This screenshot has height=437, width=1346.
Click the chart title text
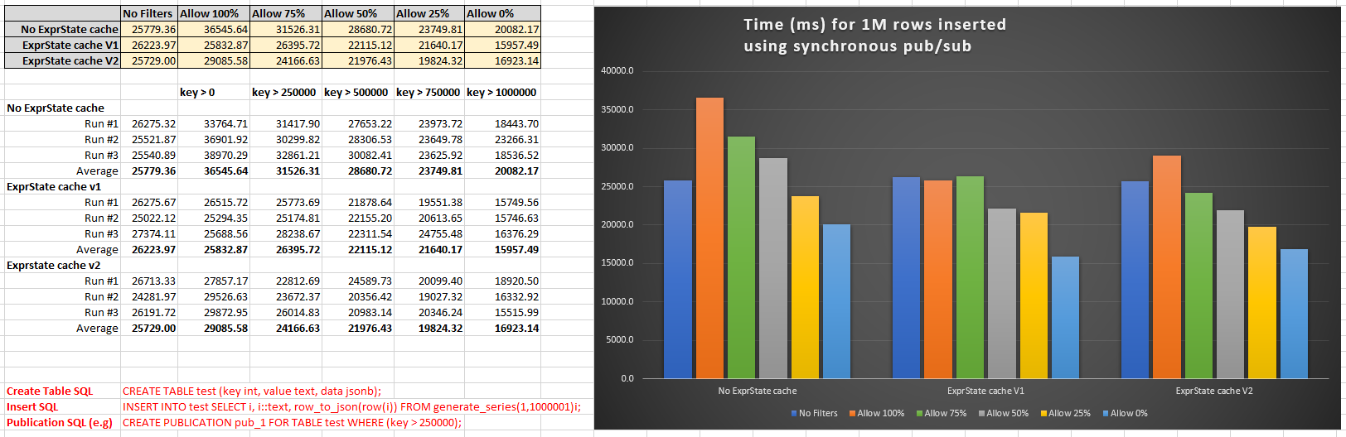(874, 36)
